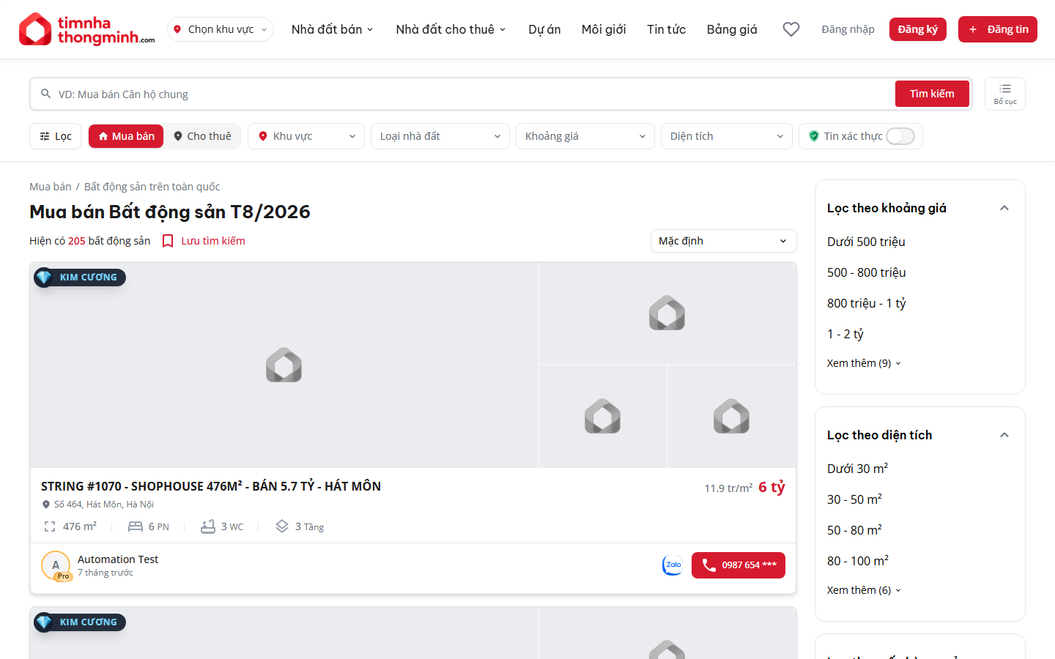Image resolution: width=1055 pixels, height=659 pixels.
Task: Click the first listing's Kim Cương badge
Action: click(80, 278)
